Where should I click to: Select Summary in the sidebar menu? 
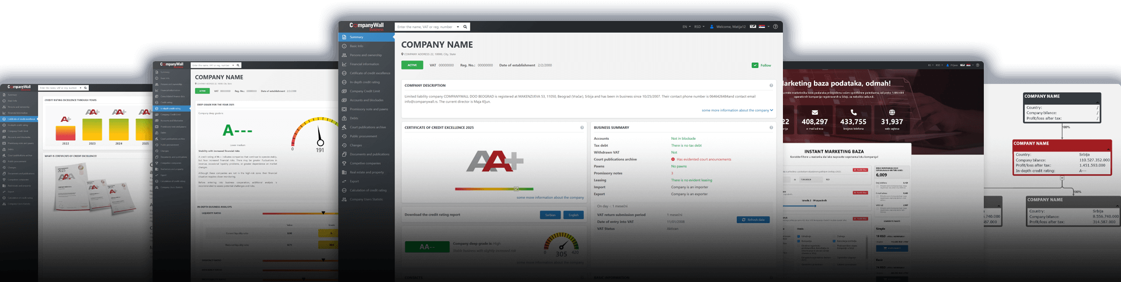point(356,37)
